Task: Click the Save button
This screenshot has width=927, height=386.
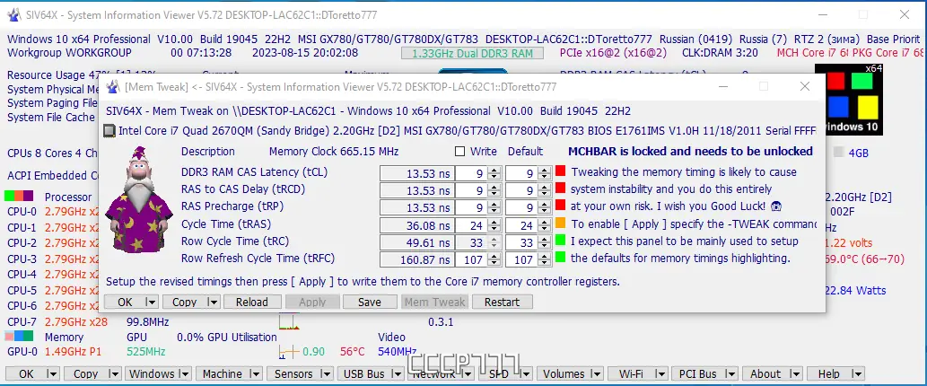Action: click(370, 302)
